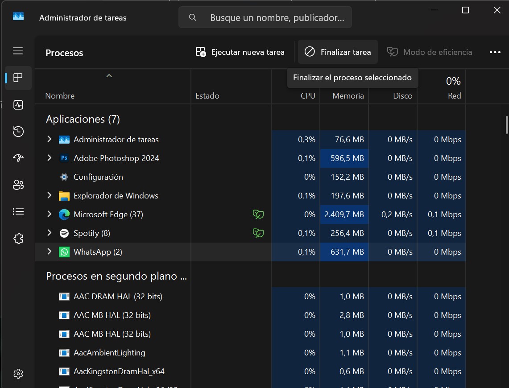The width and height of the screenshot is (509, 388).
Task: Sort by the Estado column header
Action: (x=207, y=96)
